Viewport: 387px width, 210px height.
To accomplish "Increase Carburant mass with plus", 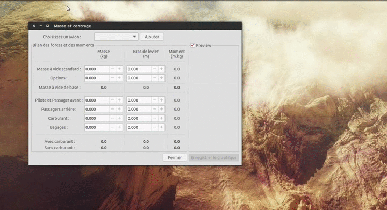I will [x=119, y=118].
